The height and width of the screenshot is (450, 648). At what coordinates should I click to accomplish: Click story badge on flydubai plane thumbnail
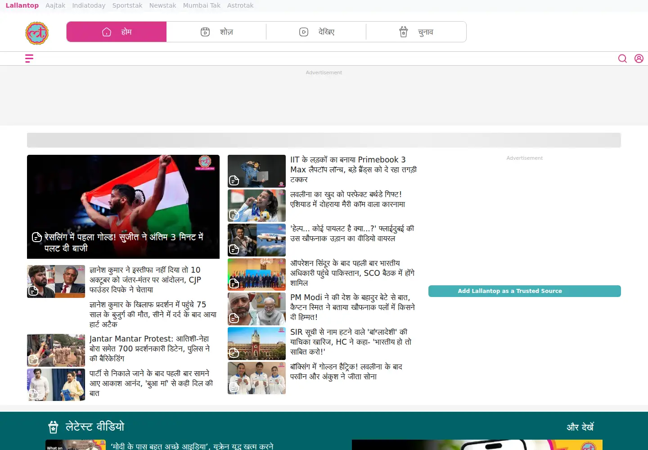[x=234, y=249]
